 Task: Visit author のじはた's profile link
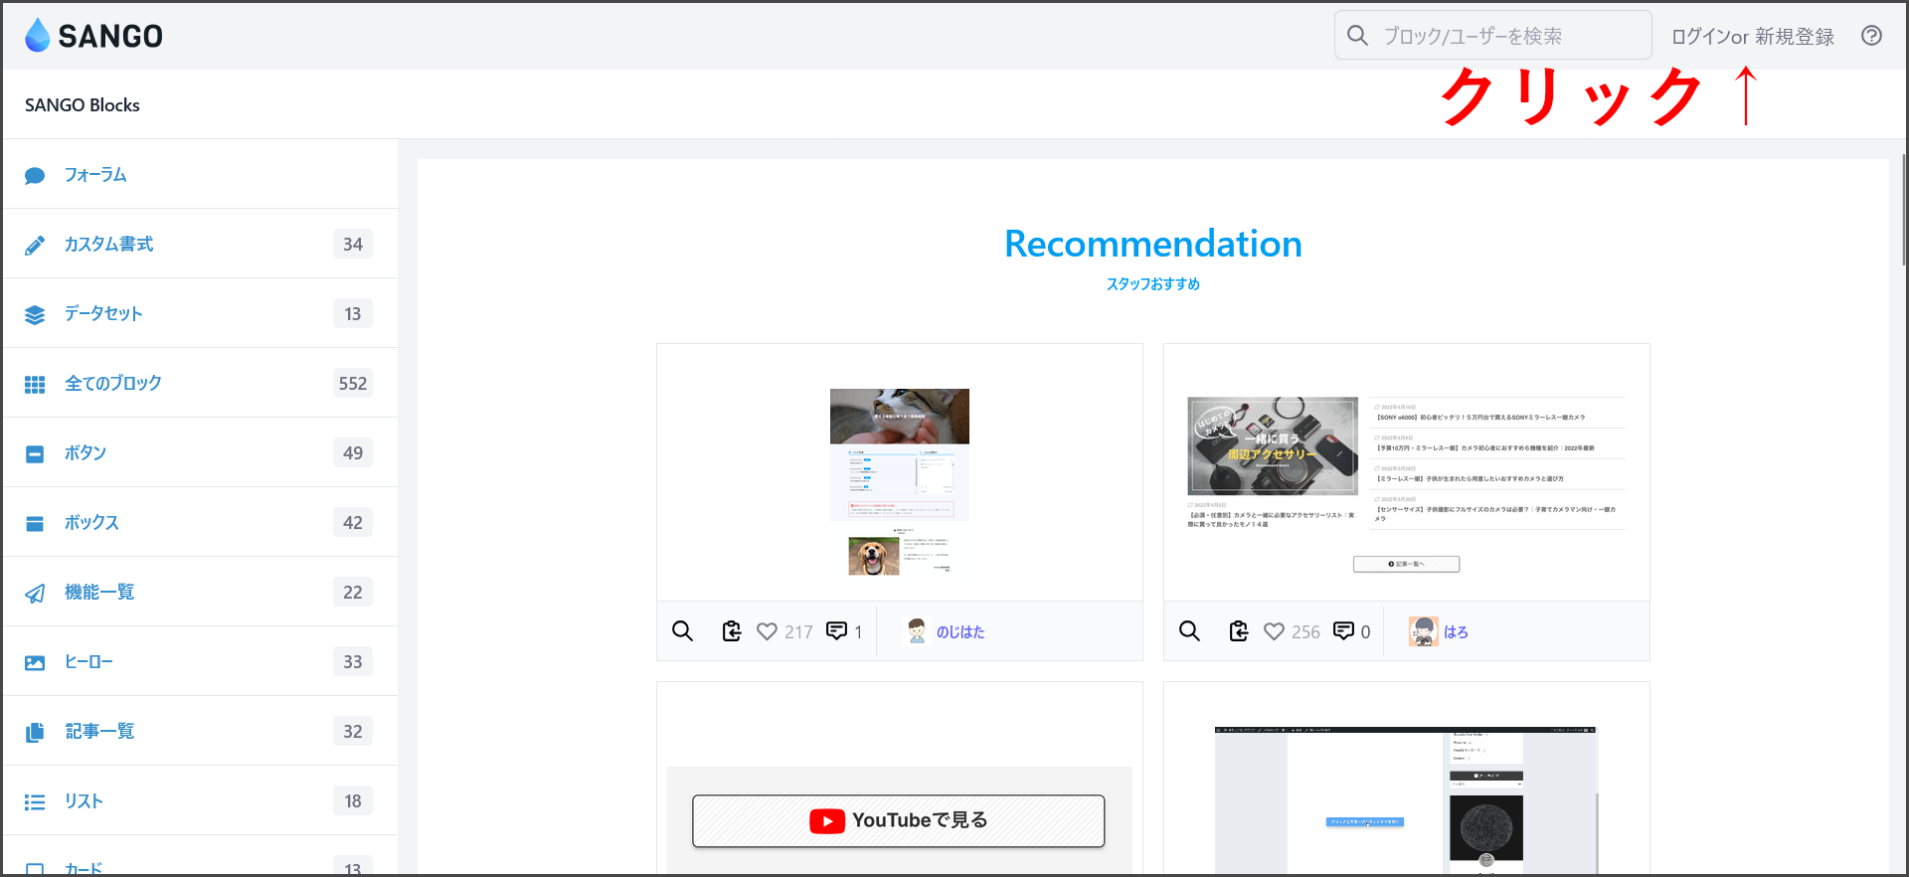(x=959, y=632)
